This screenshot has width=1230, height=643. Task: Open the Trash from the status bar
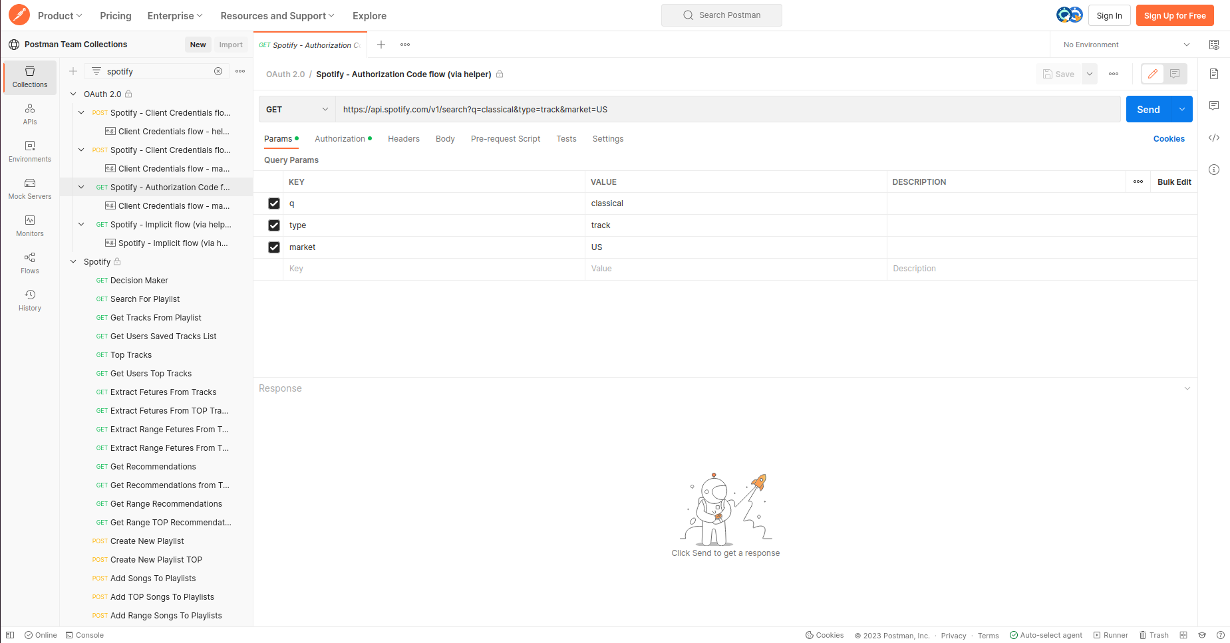(x=1153, y=635)
